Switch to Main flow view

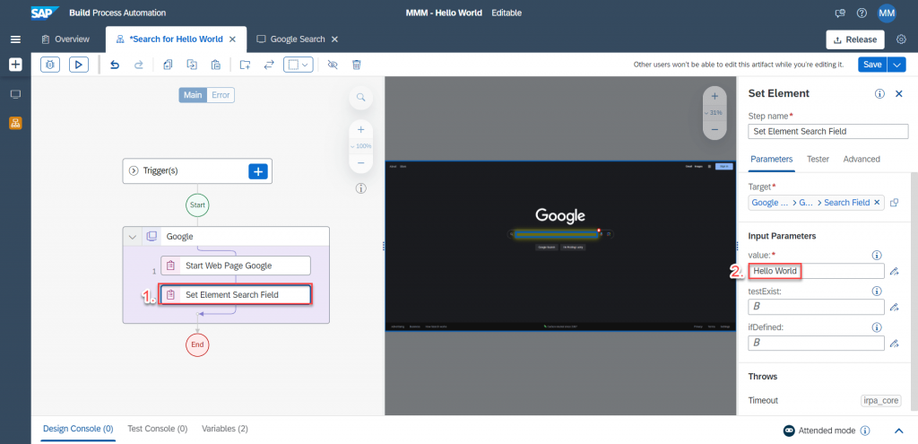point(193,95)
